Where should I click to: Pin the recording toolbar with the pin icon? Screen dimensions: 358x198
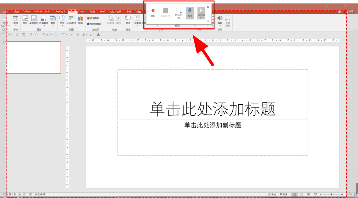[208, 21]
